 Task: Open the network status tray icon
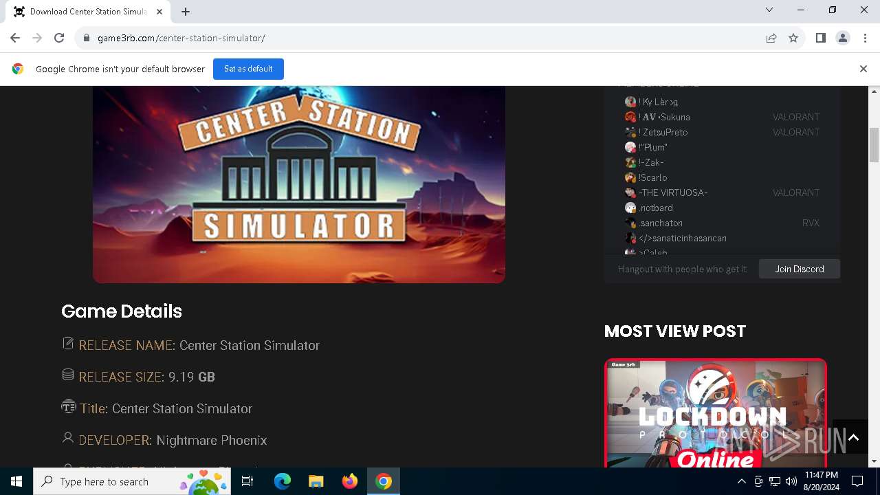point(775,481)
